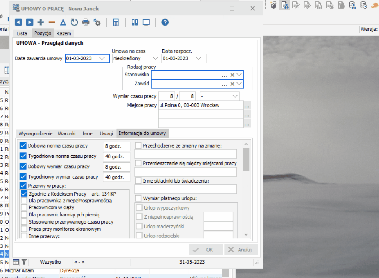Open Wymiar czasu pracy unit dropdown

(x=235, y=96)
